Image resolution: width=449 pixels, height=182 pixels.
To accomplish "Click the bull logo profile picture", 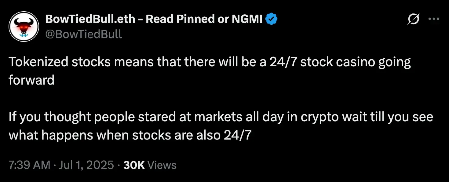I will [24, 26].
